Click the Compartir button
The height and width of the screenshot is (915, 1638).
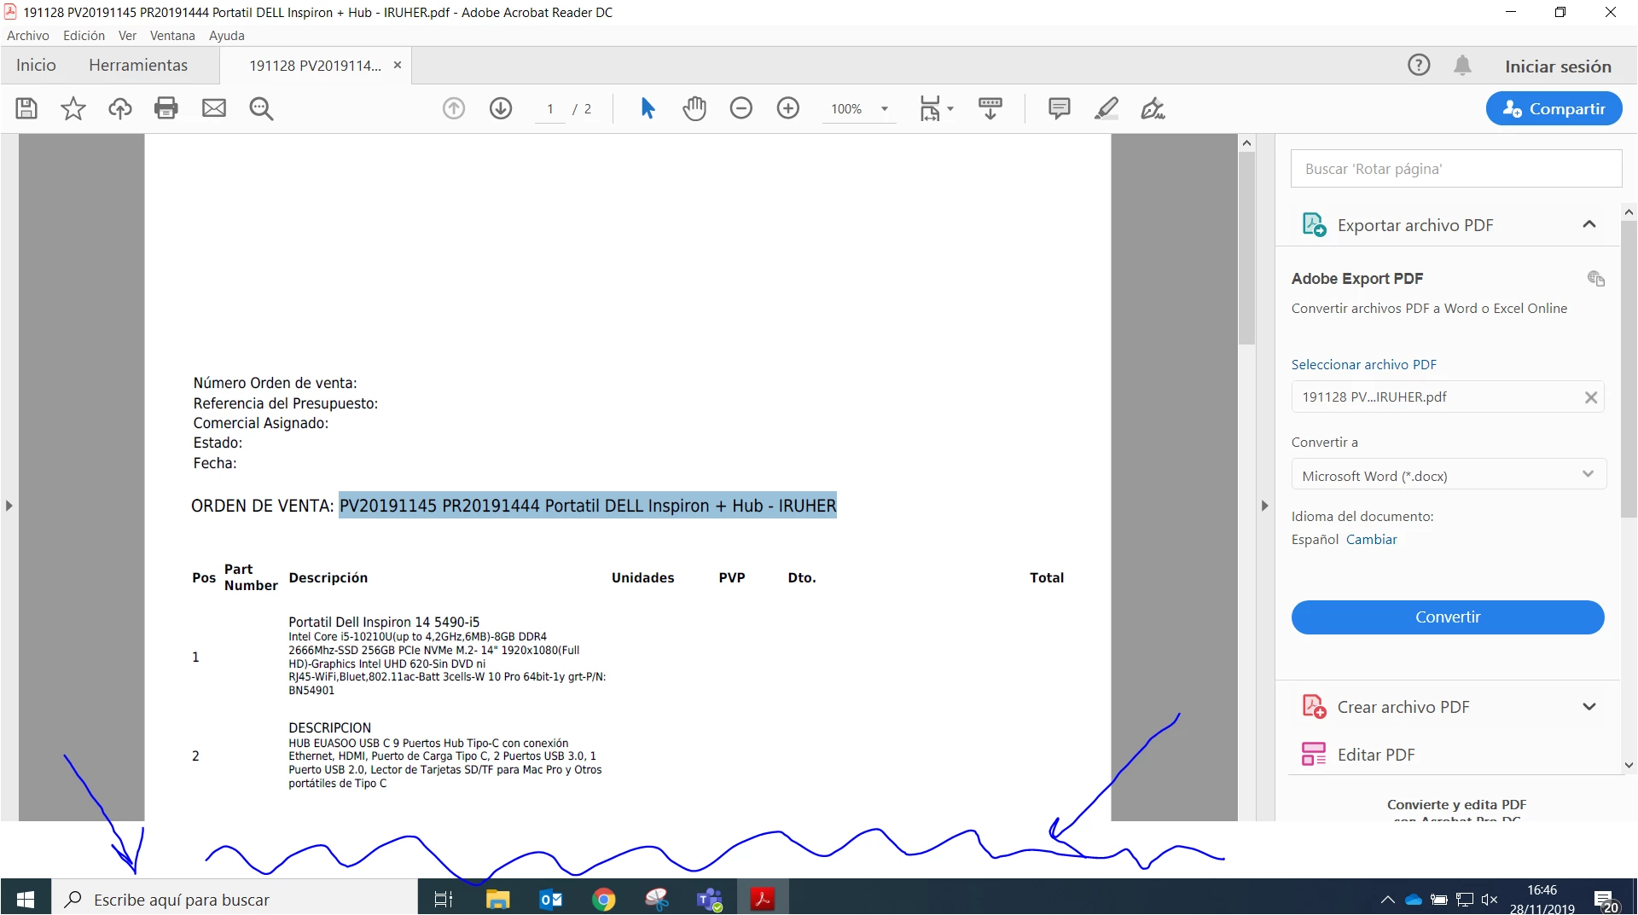pyautogui.click(x=1554, y=108)
